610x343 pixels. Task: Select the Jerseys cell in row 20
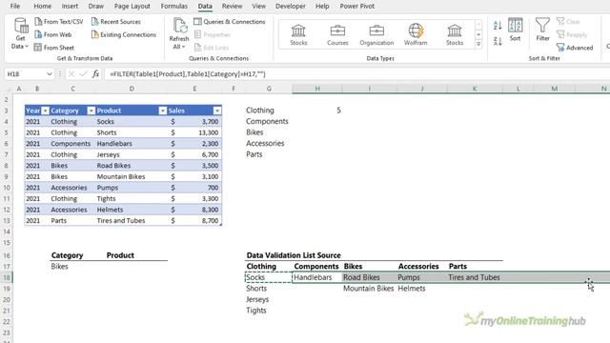click(x=269, y=299)
